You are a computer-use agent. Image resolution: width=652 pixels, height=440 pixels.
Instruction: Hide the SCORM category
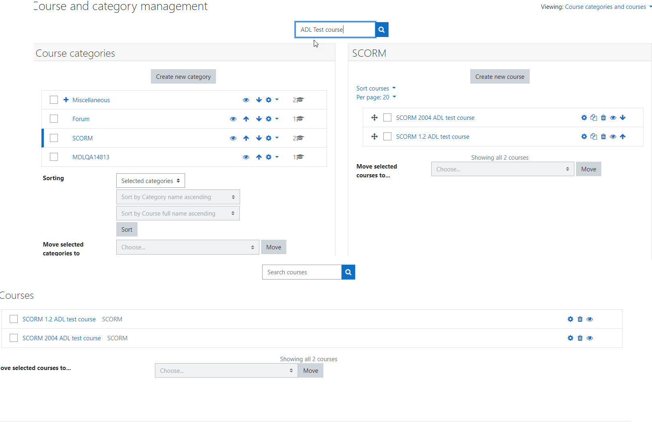[x=233, y=138]
